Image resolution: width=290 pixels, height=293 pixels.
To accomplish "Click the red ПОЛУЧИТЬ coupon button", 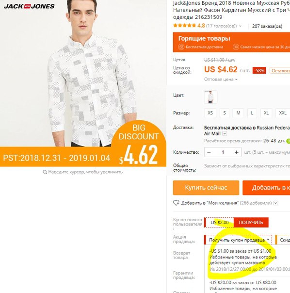I will (x=251, y=222).
